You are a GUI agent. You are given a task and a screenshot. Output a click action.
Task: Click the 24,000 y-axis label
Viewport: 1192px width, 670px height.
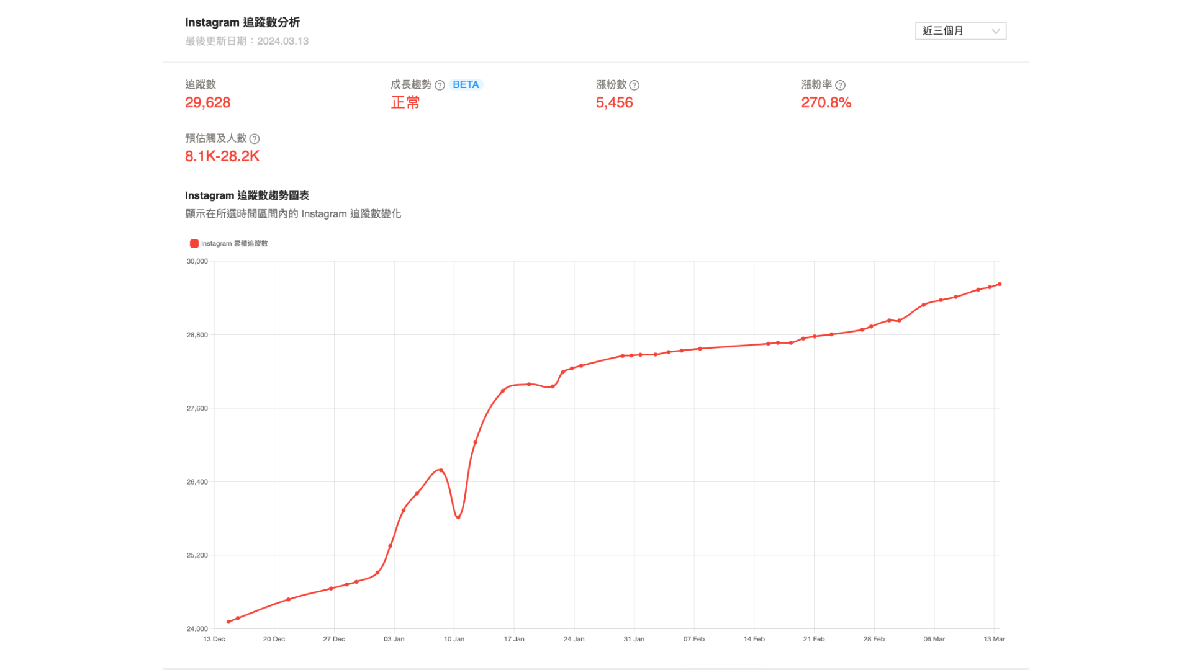pos(197,628)
